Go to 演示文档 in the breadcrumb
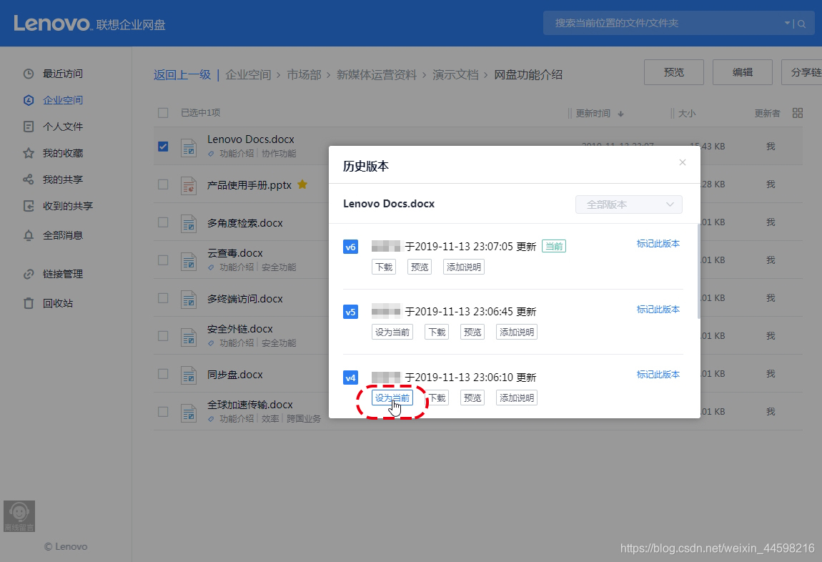 pos(455,75)
